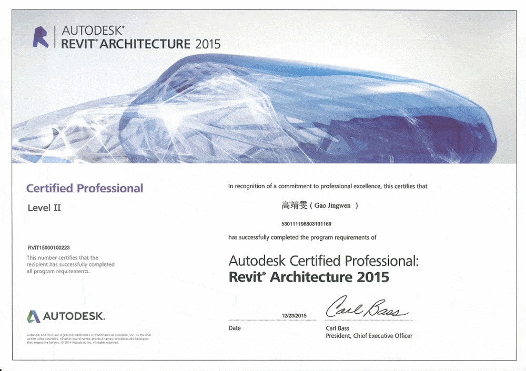Screen dimensions: 526x371
Task: Click the long ID number below recipient name
Action: click(x=307, y=224)
